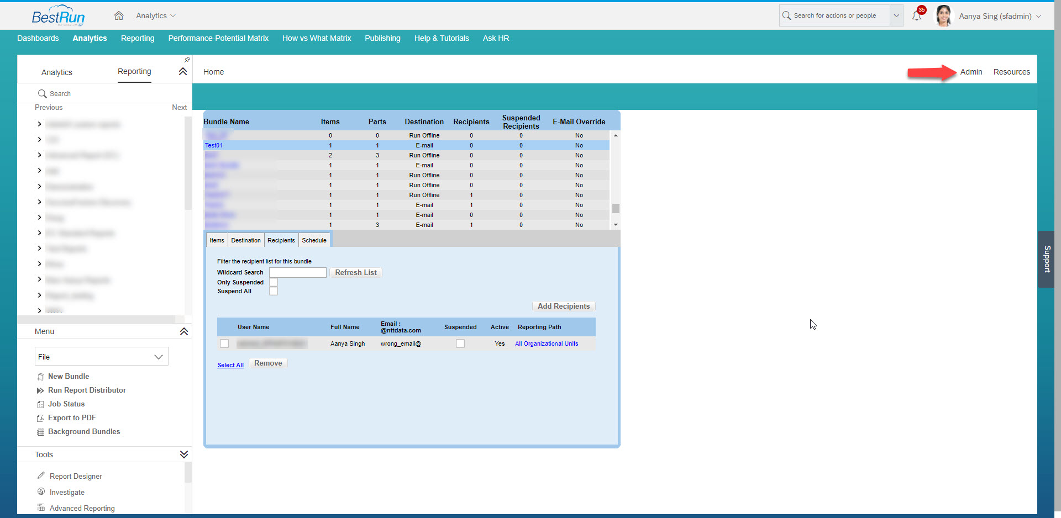Click the Select All link
The width and height of the screenshot is (1061, 518).
coord(230,365)
